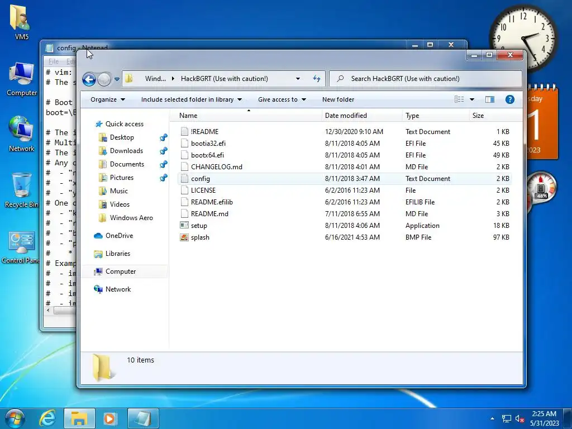Open the Organize menu
The width and height of the screenshot is (572, 429).
108,99
